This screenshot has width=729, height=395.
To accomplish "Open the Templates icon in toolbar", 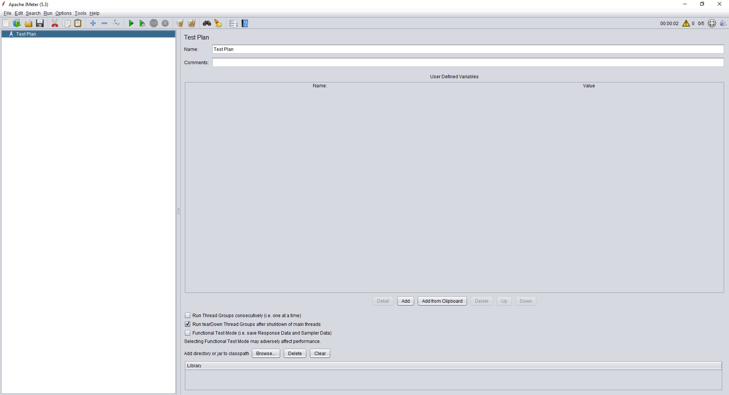I will point(17,23).
